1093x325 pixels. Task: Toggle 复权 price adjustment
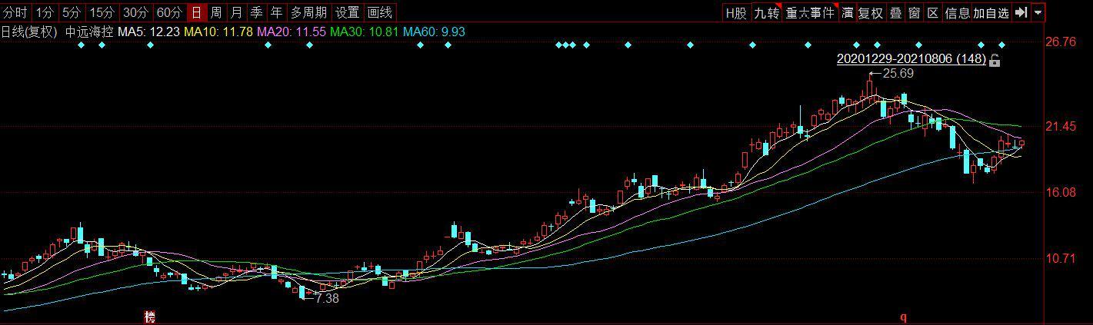click(x=871, y=12)
